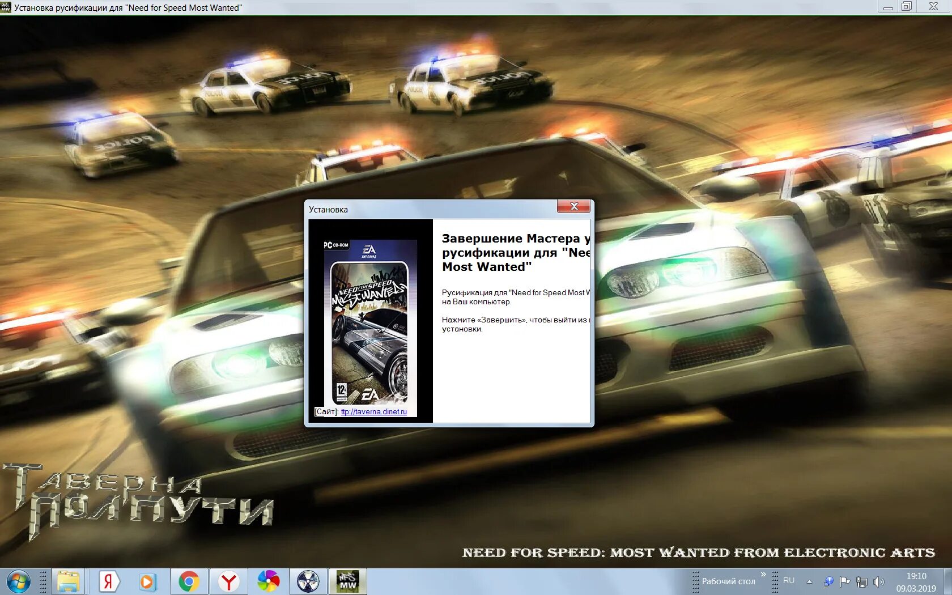Open the Action Center flag icon
The height and width of the screenshot is (595, 952).
pos(845,581)
